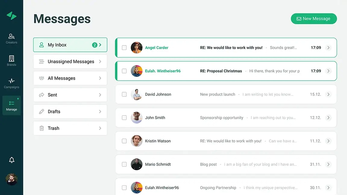Screen dimensions: 347x195
Task: Expand the John Smith message arrow
Action: 328,118
